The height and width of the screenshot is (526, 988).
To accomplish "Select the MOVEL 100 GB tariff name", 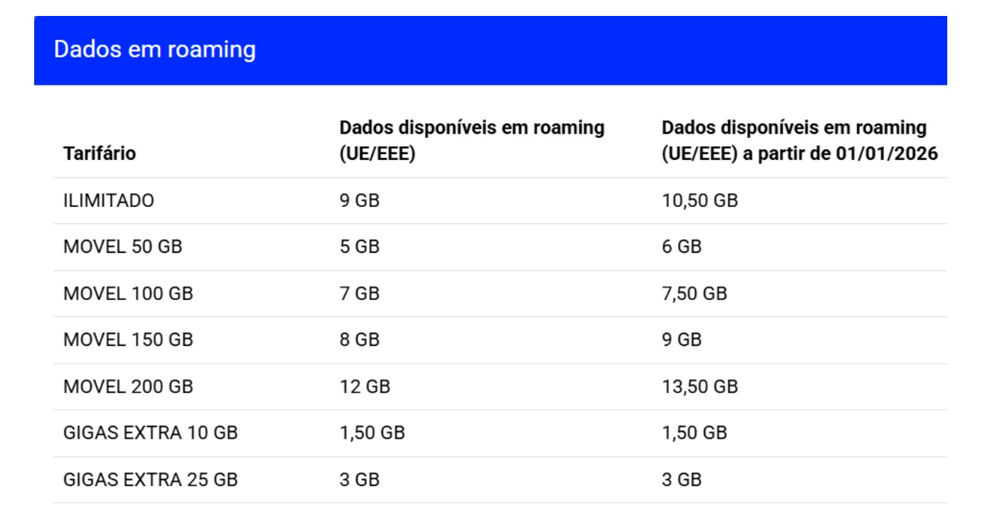I will 128,294.
